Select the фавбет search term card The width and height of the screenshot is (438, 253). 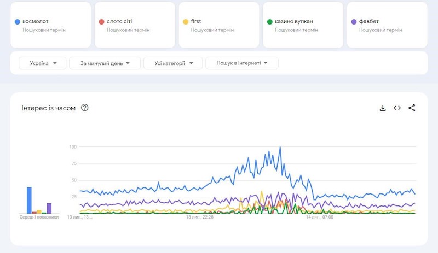pos(387,25)
